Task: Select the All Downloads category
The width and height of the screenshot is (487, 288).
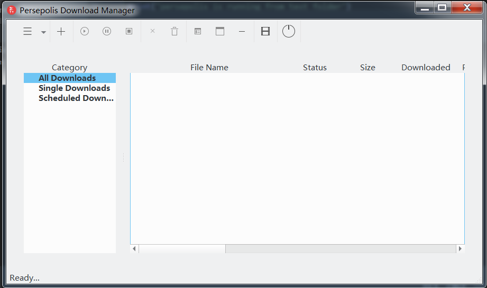Action: tap(67, 78)
